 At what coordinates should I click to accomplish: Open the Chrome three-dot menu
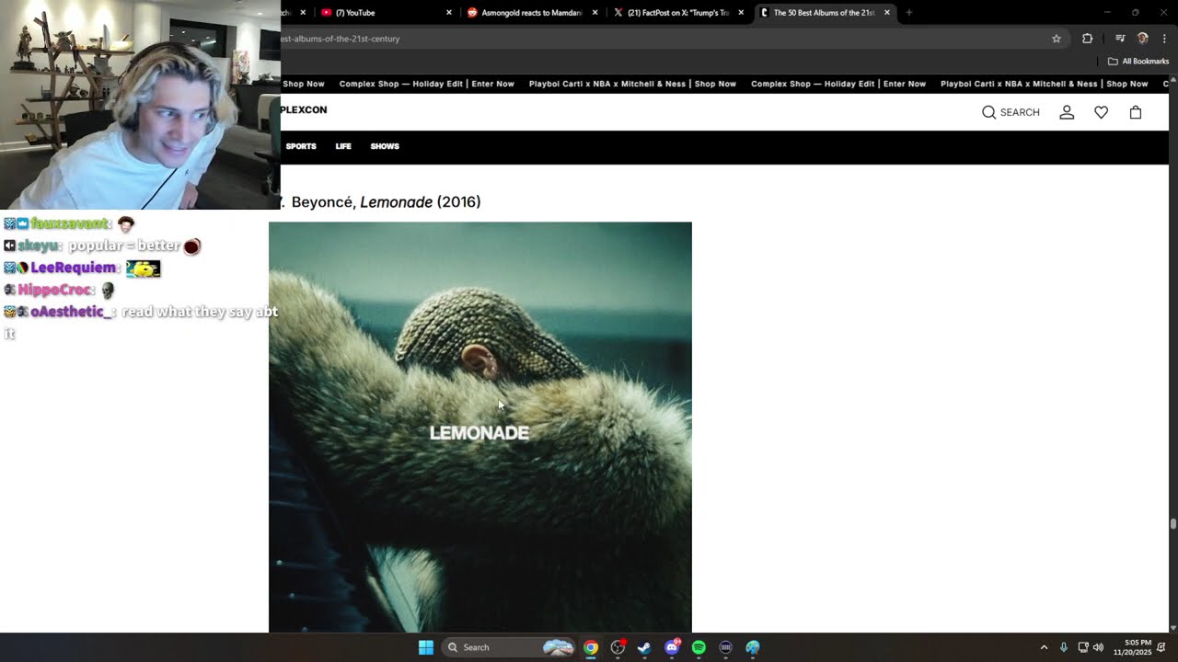tap(1164, 39)
